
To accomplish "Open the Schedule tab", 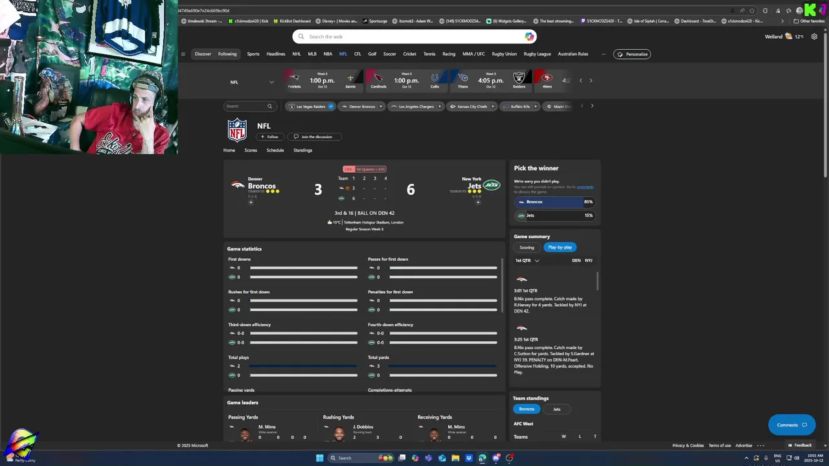I will [x=275, y=150].
